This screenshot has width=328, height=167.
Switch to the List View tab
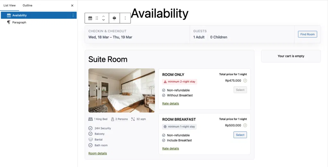(10, 5)
